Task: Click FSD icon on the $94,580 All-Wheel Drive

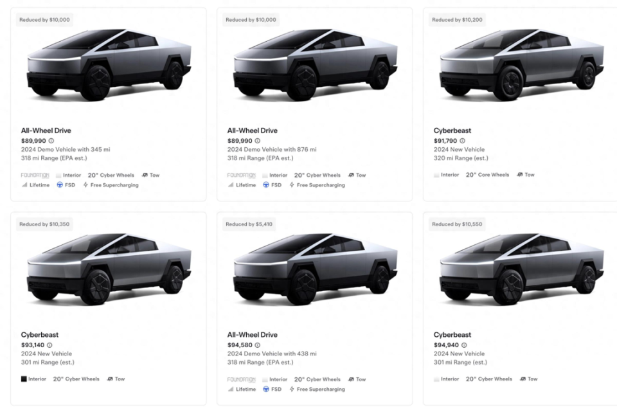Action: tap(266, 390)
